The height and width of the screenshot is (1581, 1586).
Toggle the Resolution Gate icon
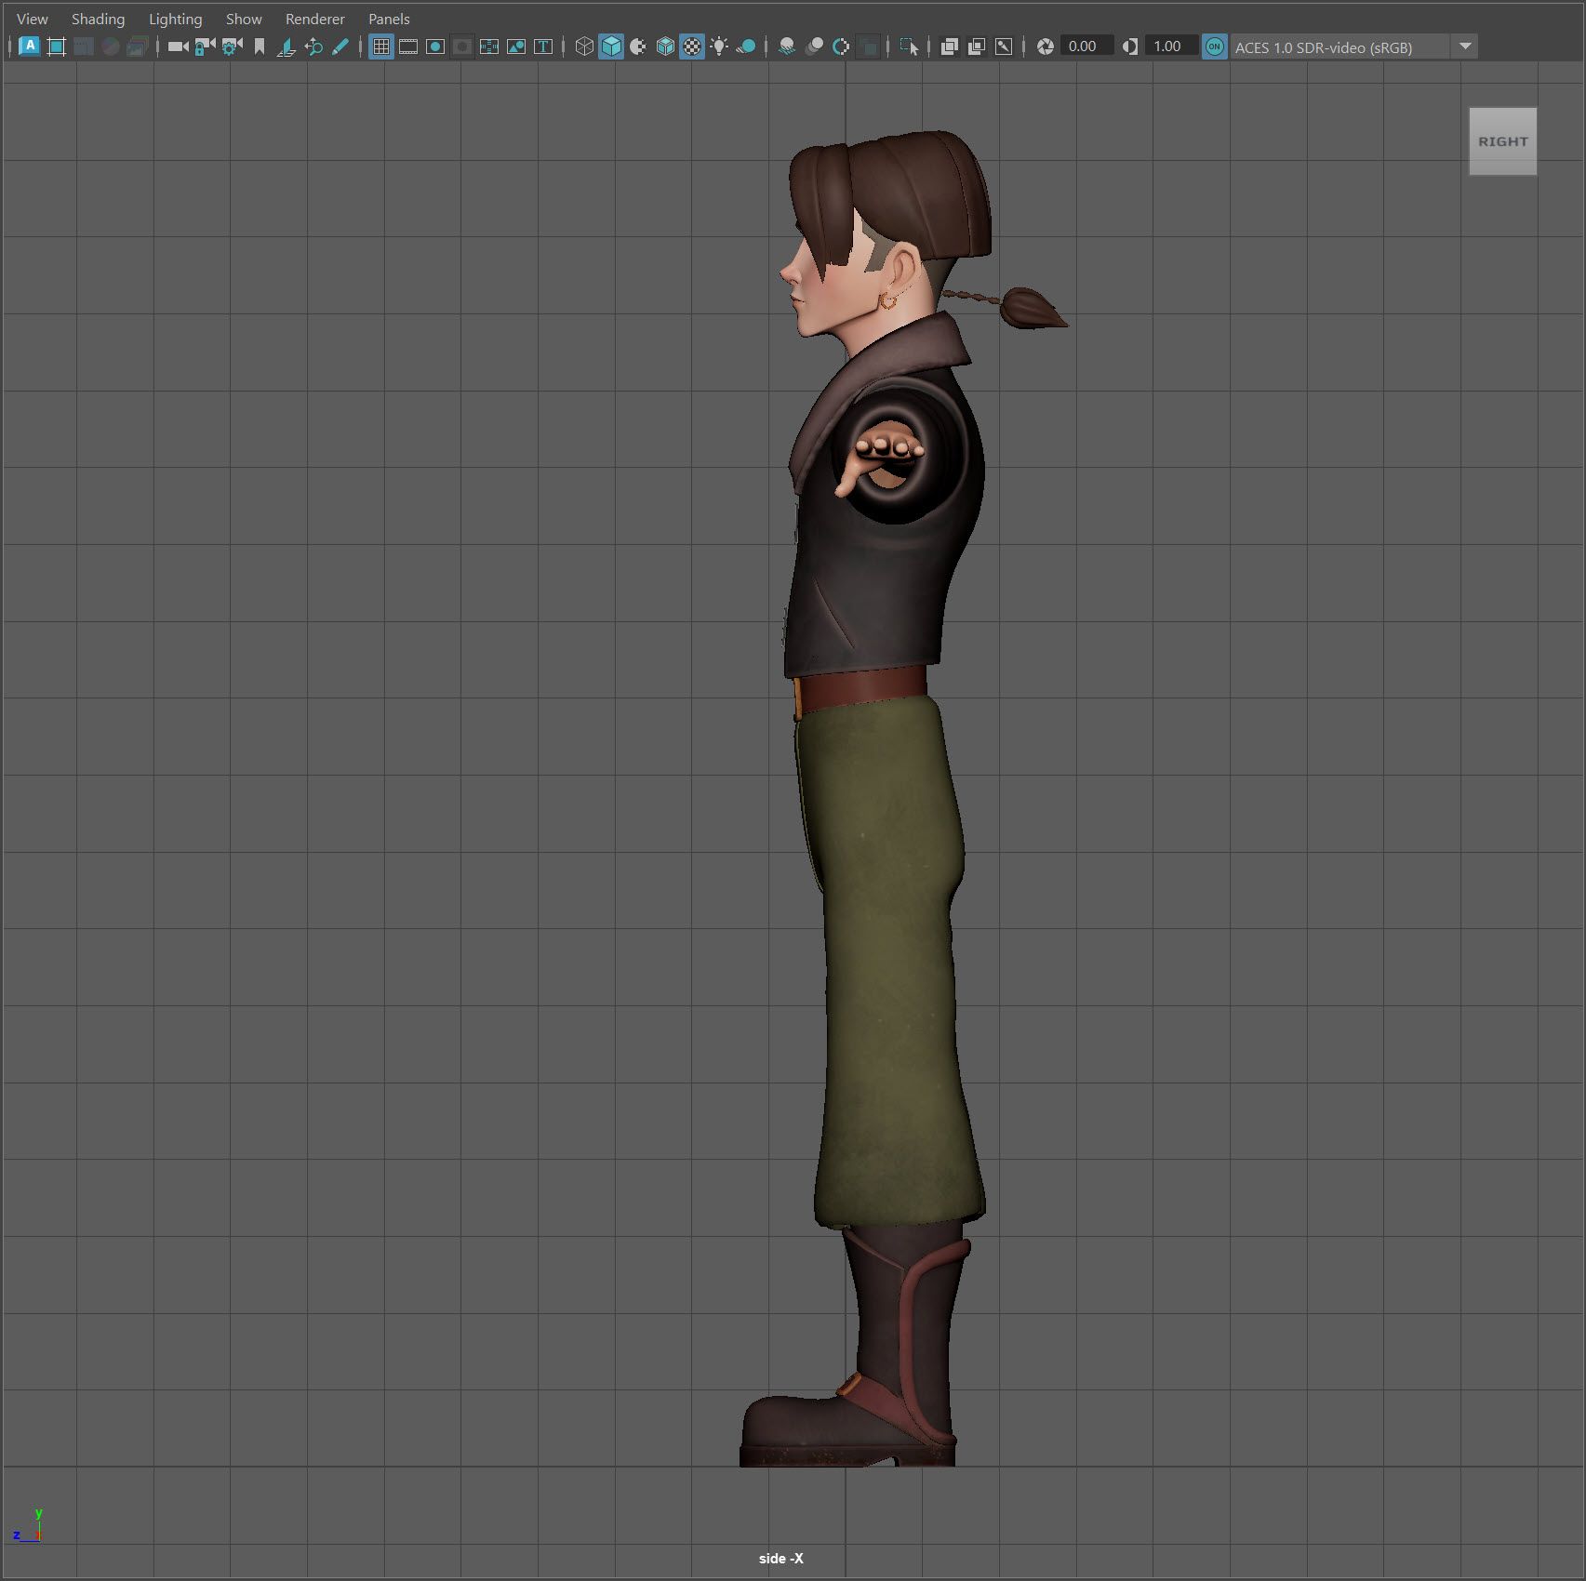[x=435, y=46]
